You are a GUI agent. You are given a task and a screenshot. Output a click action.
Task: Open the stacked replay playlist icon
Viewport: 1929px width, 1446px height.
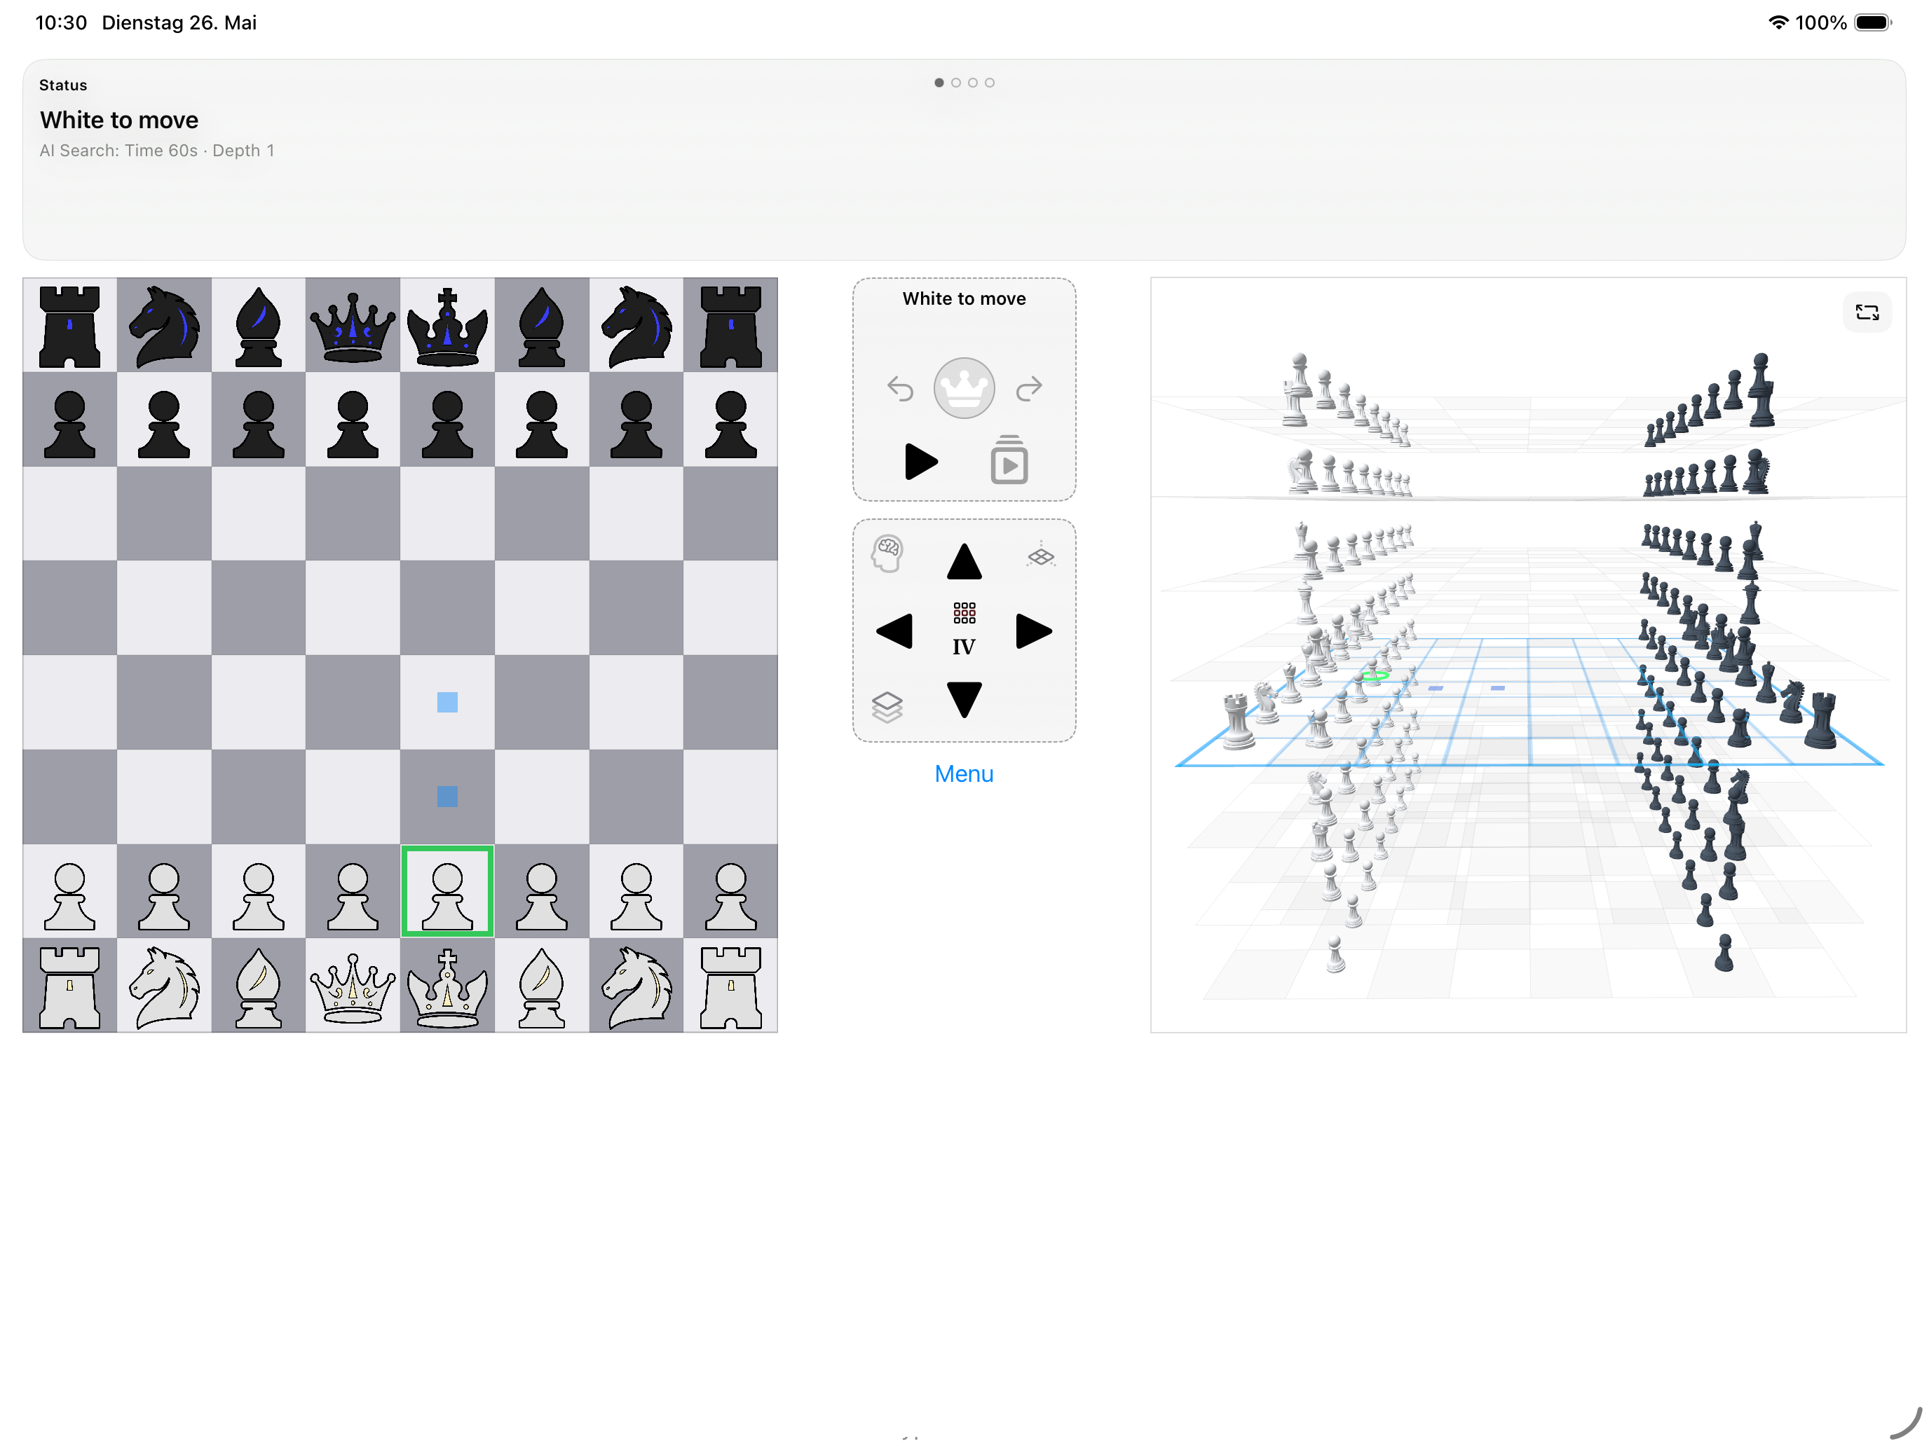(x=1009, y=460)
